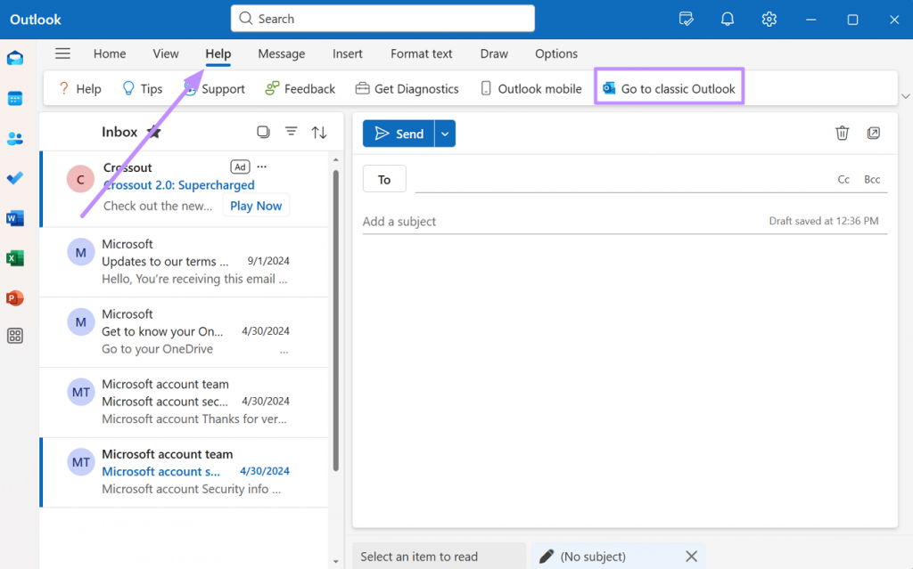Screen dimensions: 913x569
Task: Open My Day icon in title bar
Action: pos(686,20)
